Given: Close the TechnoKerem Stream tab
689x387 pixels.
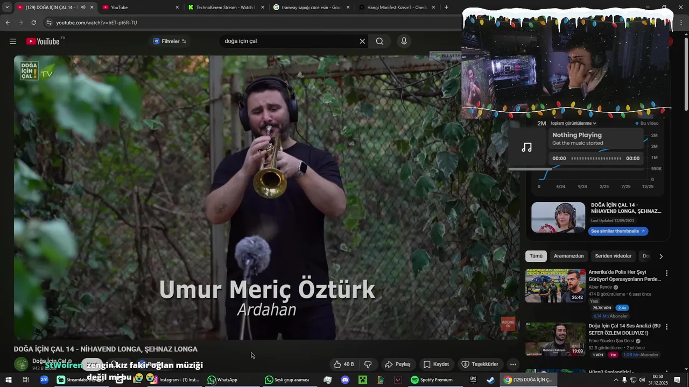Looking at the screenshot, I should [263, 8].
